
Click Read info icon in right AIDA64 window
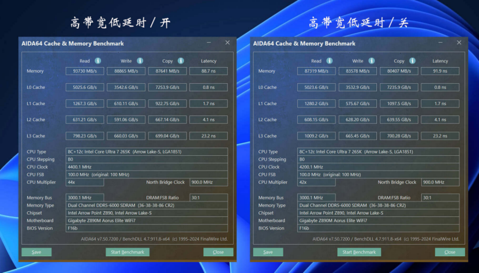click(330, 61)
